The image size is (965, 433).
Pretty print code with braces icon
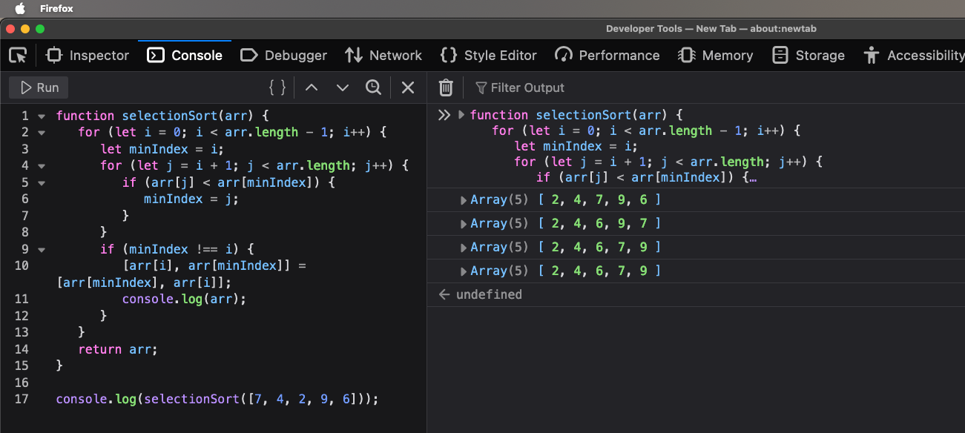click(277, 87)
